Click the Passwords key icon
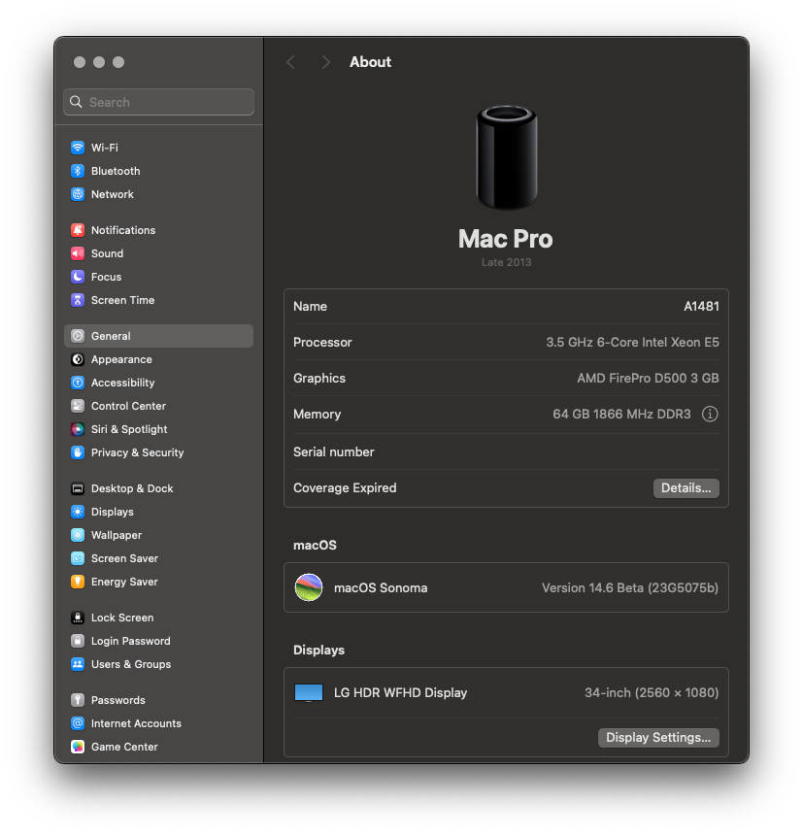 [x=78, y=700]
